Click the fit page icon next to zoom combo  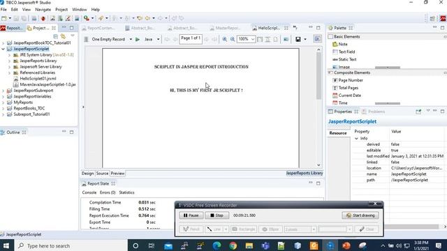point(260,39)
